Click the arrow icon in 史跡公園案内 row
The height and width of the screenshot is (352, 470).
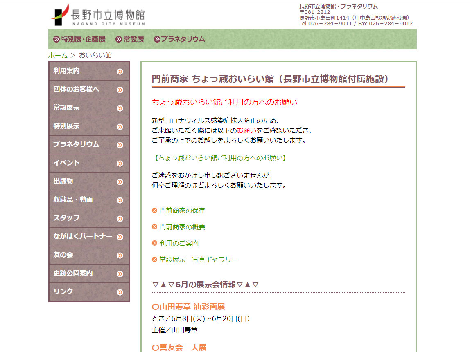tap(120, 274)
